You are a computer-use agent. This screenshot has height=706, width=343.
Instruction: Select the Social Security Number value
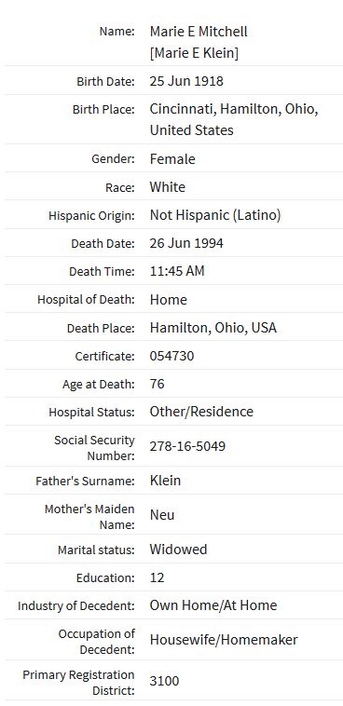point(187,446)
